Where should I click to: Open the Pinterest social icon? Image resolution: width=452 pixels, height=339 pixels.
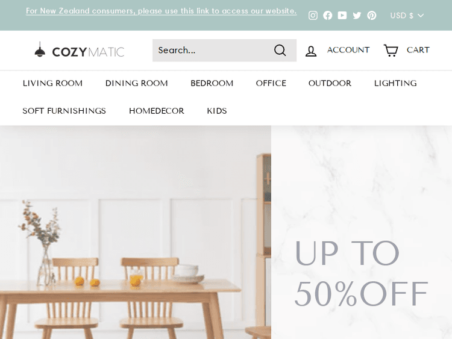pos(372,15)
